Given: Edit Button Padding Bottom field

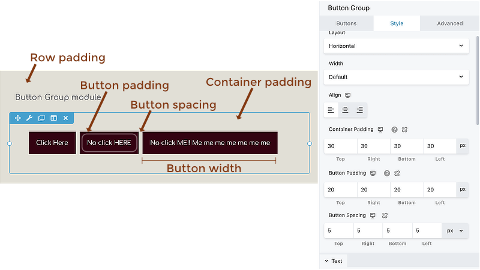Looking at the screenshot, I should click(407, 190).
